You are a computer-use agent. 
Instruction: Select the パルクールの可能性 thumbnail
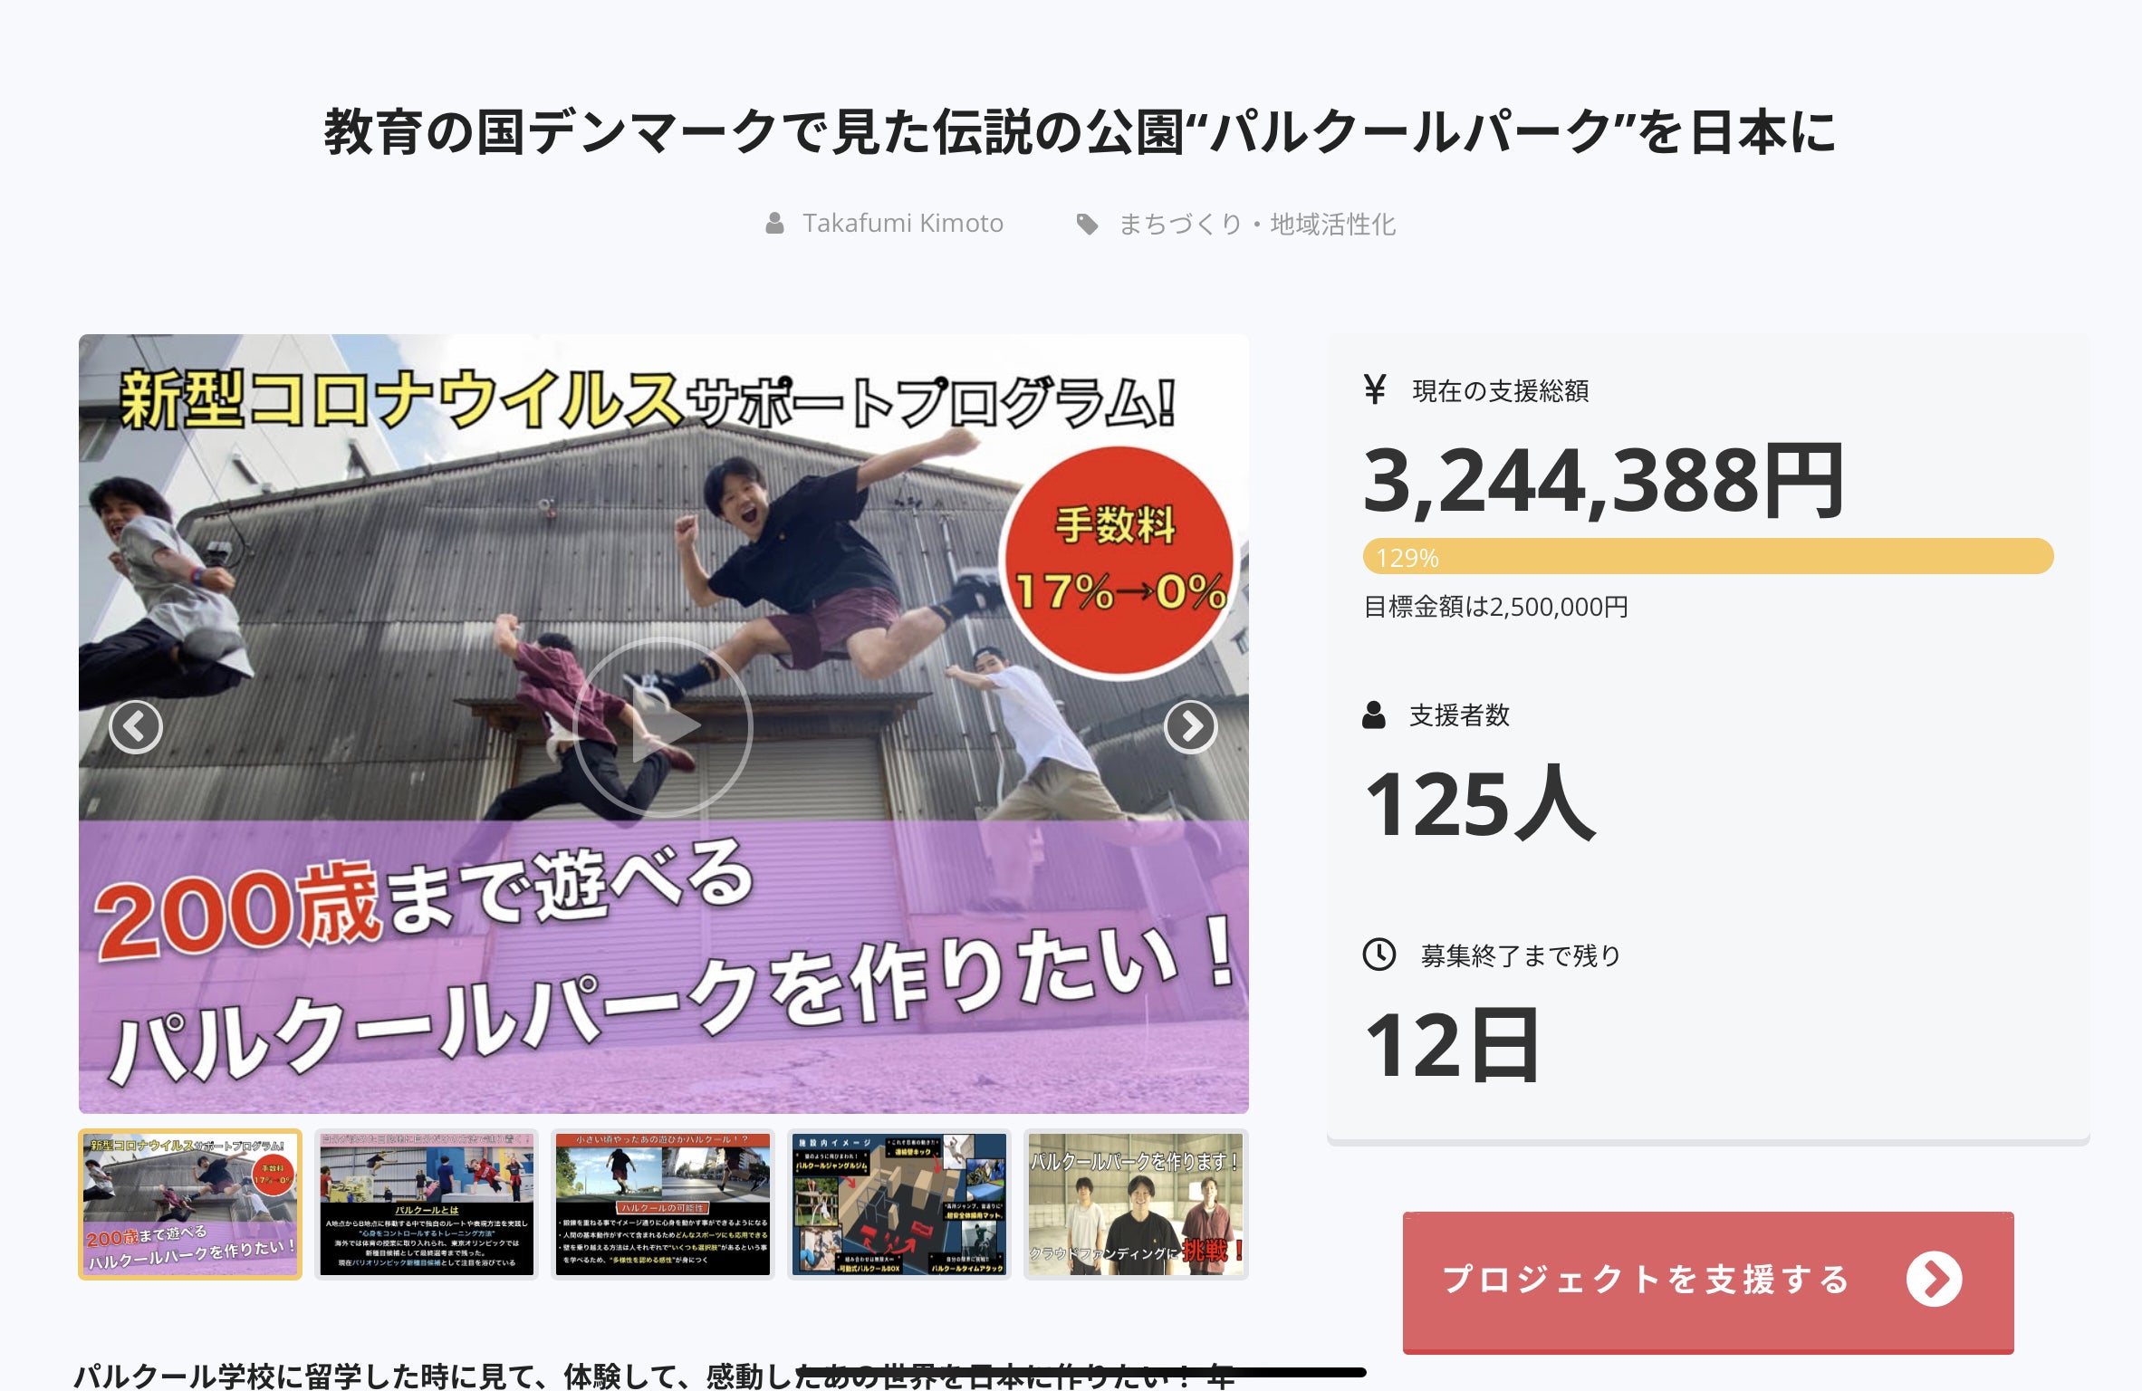click(x=663, y=1204)
